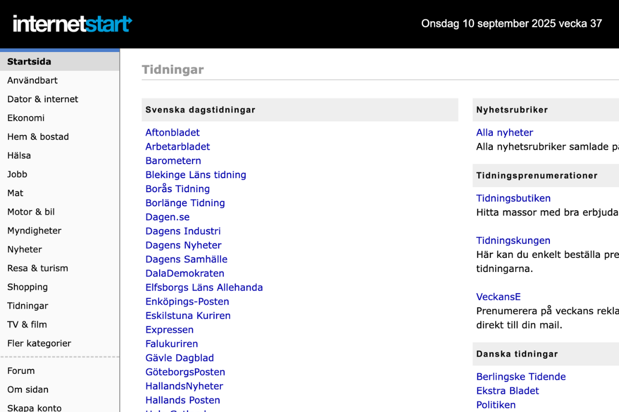
Task: Open the VeckansE link
Action: (x=498, y=297)
